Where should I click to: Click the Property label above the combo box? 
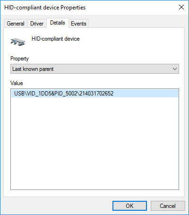pyautogui.click(x=19, y=59)
